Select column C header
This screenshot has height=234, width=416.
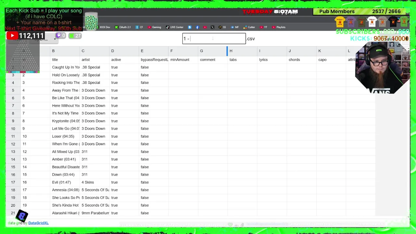click(95, 51)
